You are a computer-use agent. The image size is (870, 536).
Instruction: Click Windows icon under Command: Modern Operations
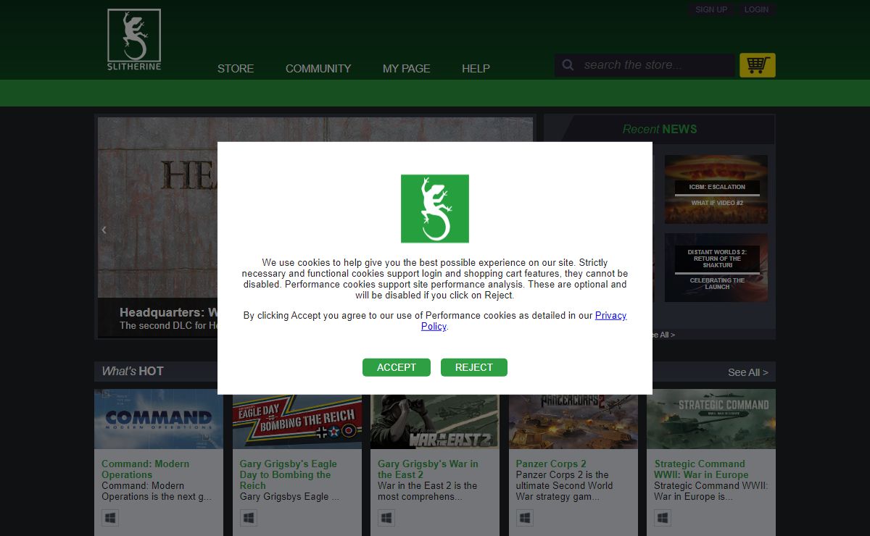click(109, 518)
